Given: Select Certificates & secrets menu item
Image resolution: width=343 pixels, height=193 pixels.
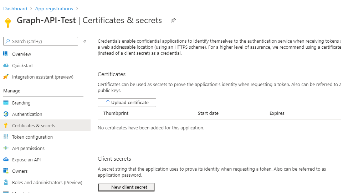Looking at the screenshot, I should pyautogui.click(x=45, y=125).
